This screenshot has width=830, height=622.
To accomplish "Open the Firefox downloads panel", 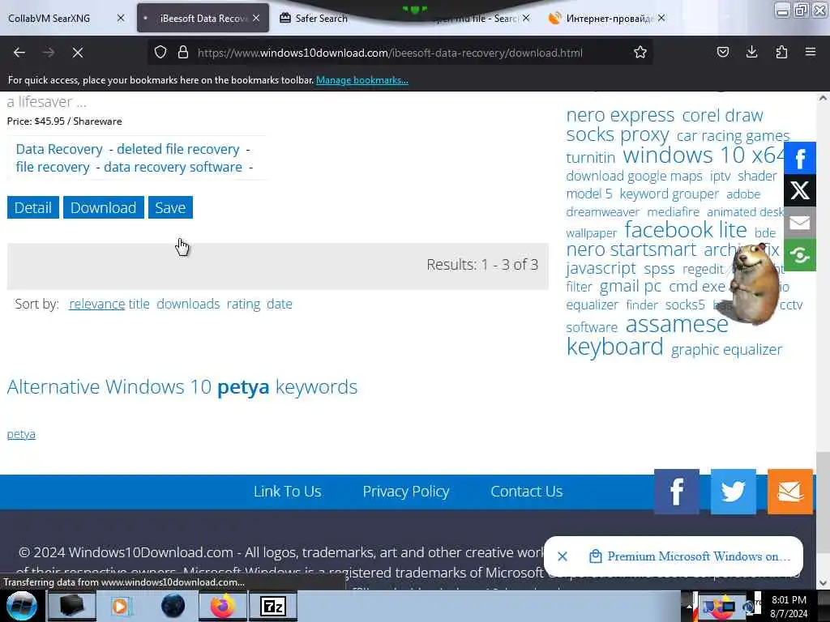I will pyautogui.click(x=751, y=53).
